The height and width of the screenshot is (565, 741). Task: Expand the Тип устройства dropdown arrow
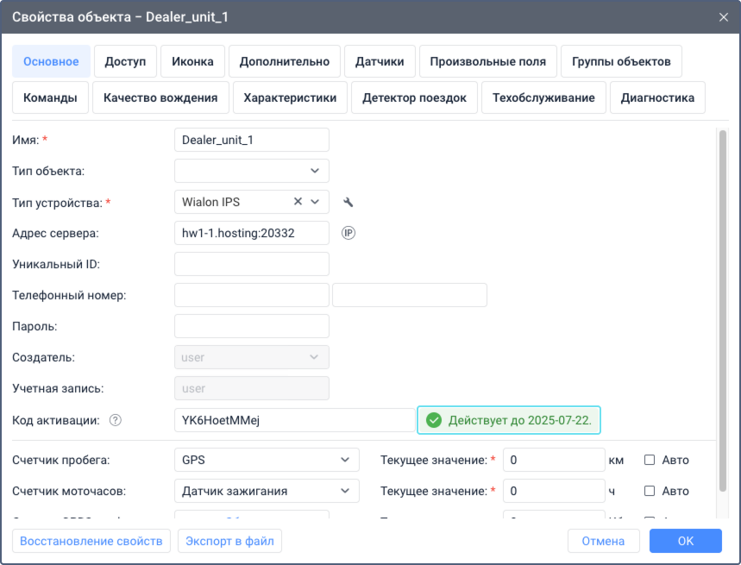pos(315,202)
